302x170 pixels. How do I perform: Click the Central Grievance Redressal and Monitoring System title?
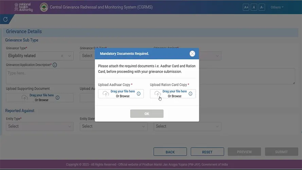point(101,7)
